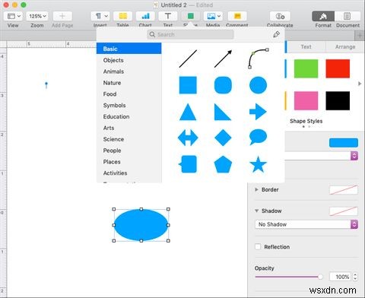365x298 pixels.
Task: Add a new tab with plus button
Action: [x=360, y=36]
